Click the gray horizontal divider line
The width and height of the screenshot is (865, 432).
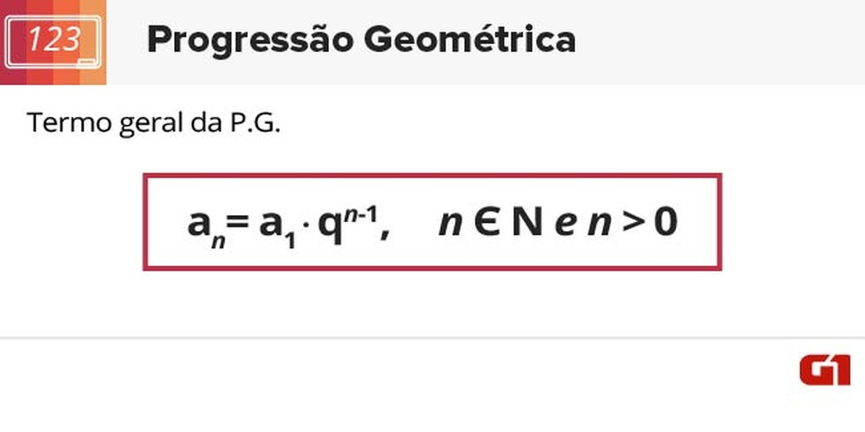(x=432, y=337)
